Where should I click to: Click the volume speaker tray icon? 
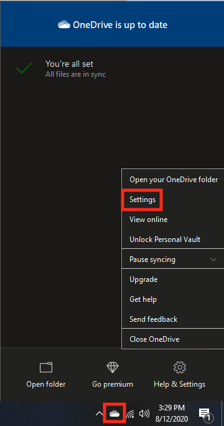[144, 414]
